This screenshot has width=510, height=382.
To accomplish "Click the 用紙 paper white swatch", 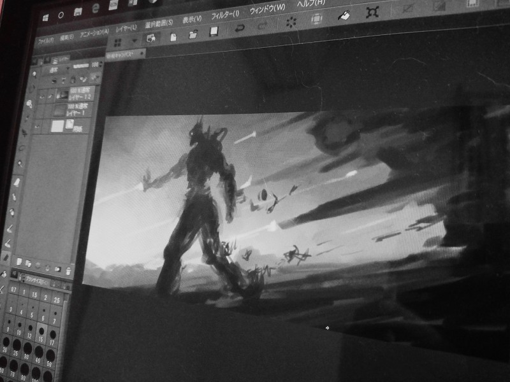I will point(57,126).
